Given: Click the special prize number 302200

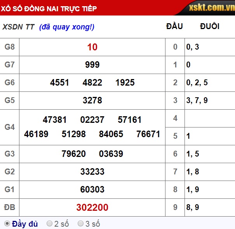Looking at the screenshot, I should tap(92, 208).
